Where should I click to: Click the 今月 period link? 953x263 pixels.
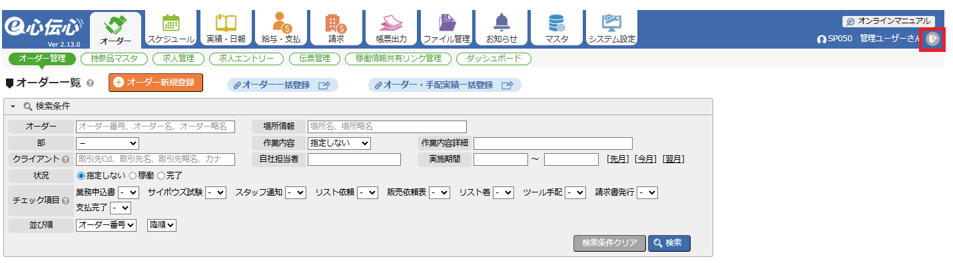point(646,159)
